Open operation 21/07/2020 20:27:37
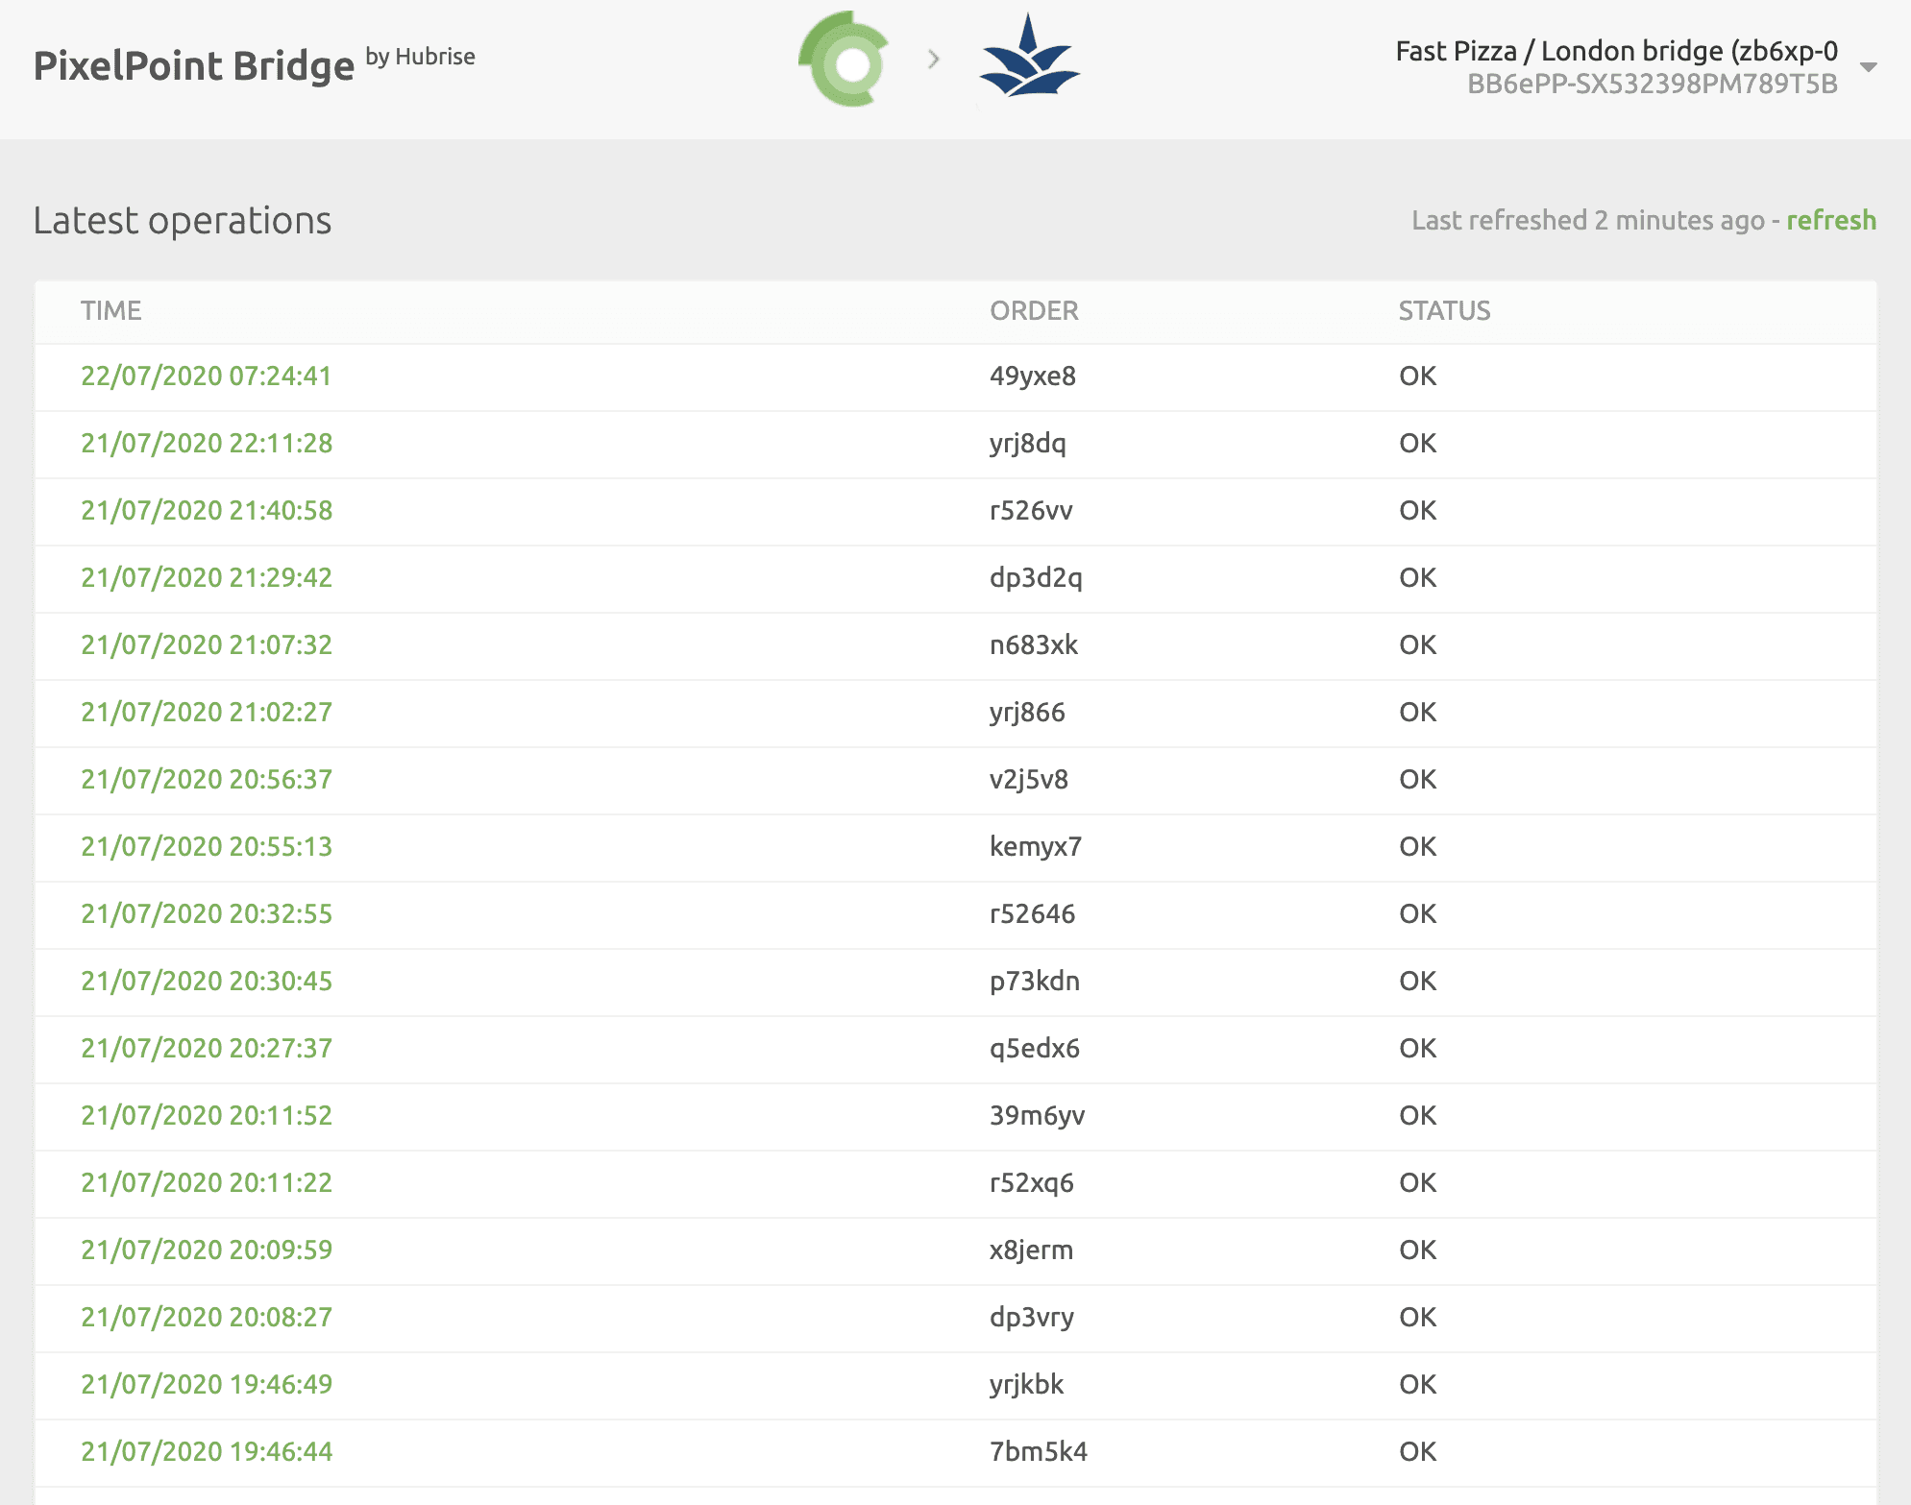The height and width of the screenshot is (1505, 1911). (x=207, y=1048)
